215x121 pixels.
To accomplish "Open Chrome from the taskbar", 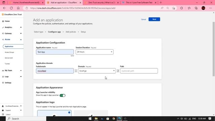I will (x=114, y=119).
